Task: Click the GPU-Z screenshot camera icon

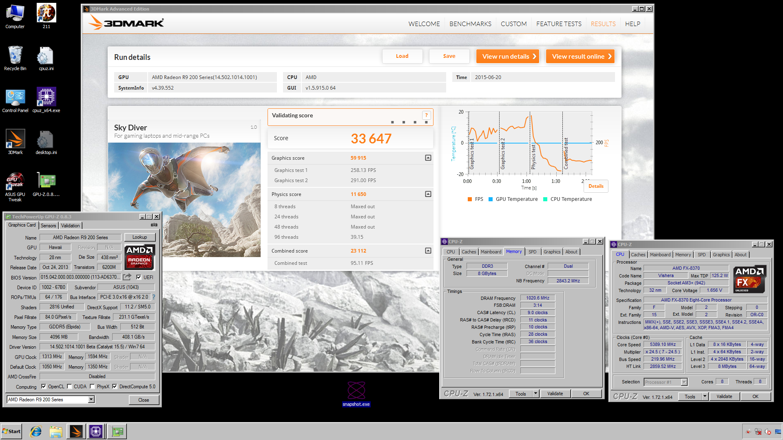Action: (x=154, y=225)
